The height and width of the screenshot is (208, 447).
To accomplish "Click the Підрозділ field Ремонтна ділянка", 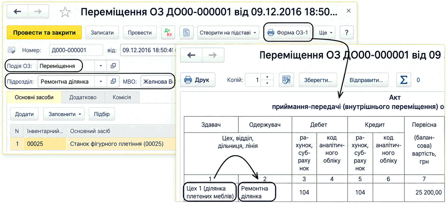I will 66,82.
